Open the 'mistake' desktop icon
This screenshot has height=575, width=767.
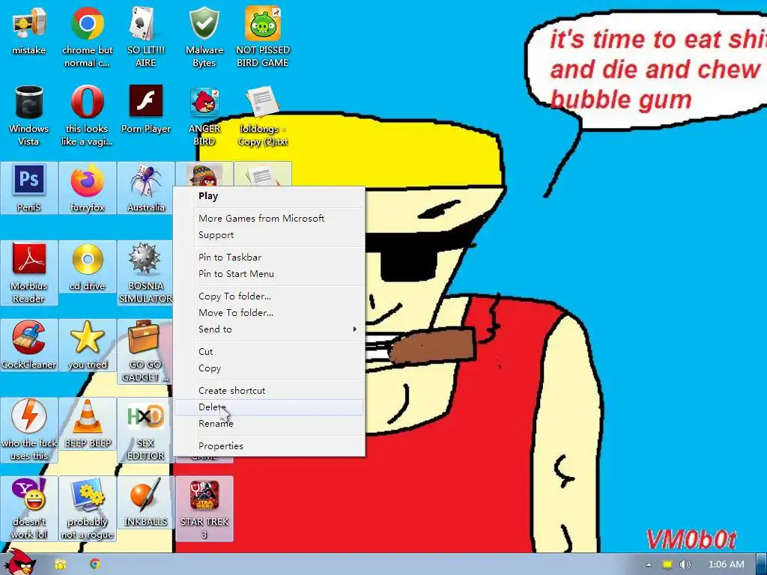tap(29, 31)
